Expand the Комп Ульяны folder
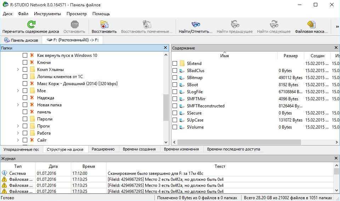 [x=18, y=70]
